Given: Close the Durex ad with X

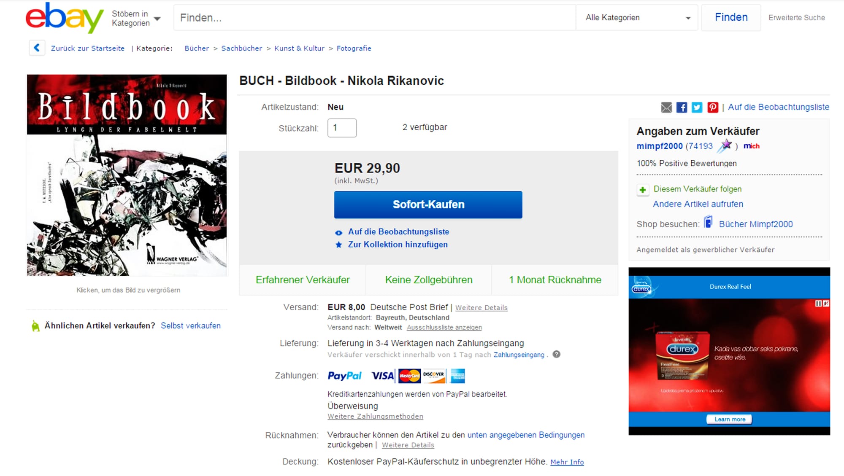Looking at the screenshot, I should 826,304.
